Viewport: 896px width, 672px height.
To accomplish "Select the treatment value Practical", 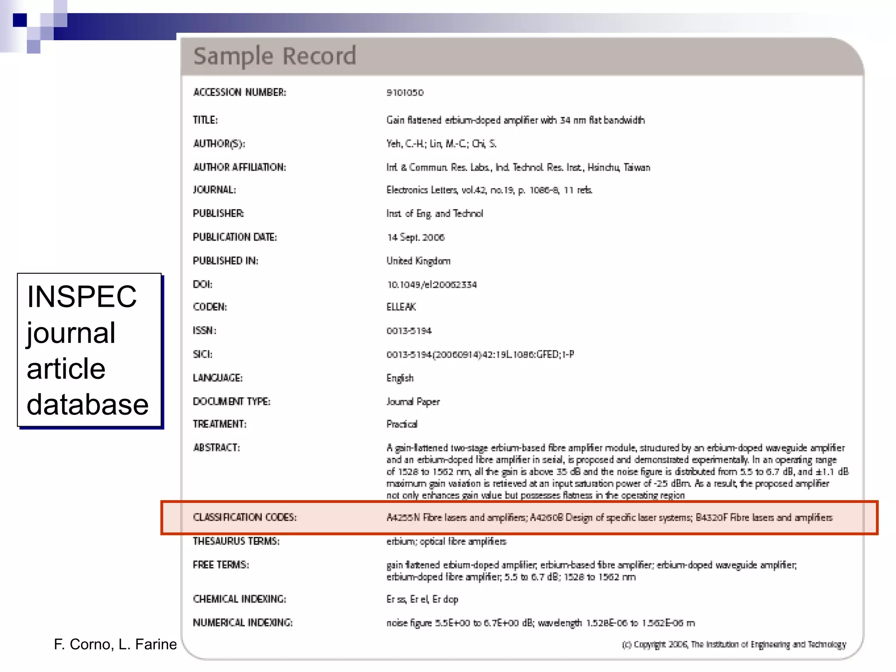I will pyautogui.click(x=402, y=424).
